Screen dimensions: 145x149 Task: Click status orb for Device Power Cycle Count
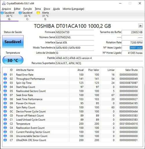coord(5,112)
